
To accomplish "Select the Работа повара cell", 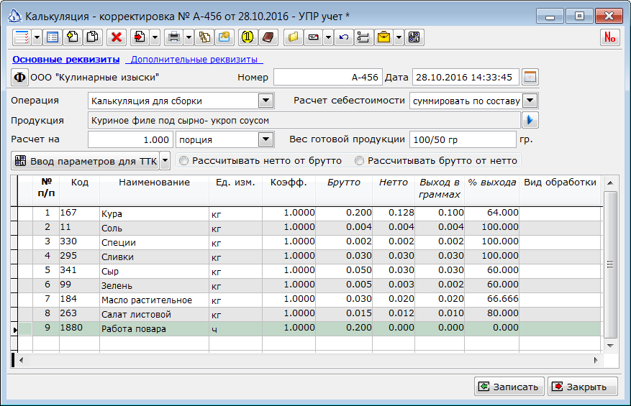I will pos(154,329).
